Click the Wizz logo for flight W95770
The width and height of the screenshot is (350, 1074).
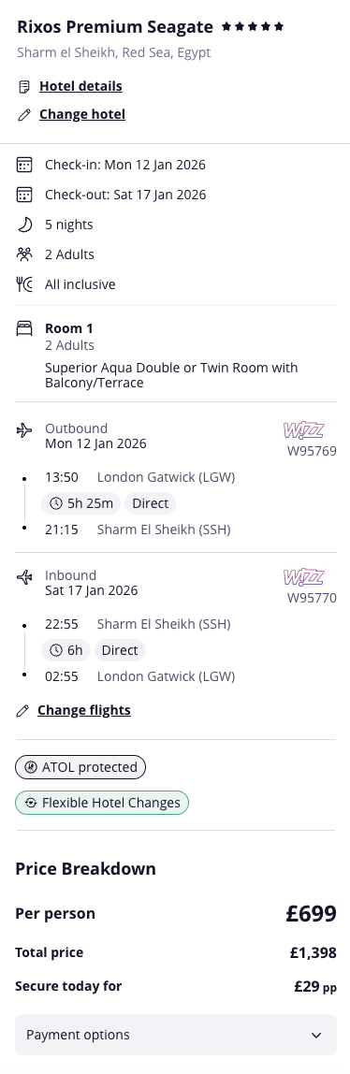[x=303, y=576]
